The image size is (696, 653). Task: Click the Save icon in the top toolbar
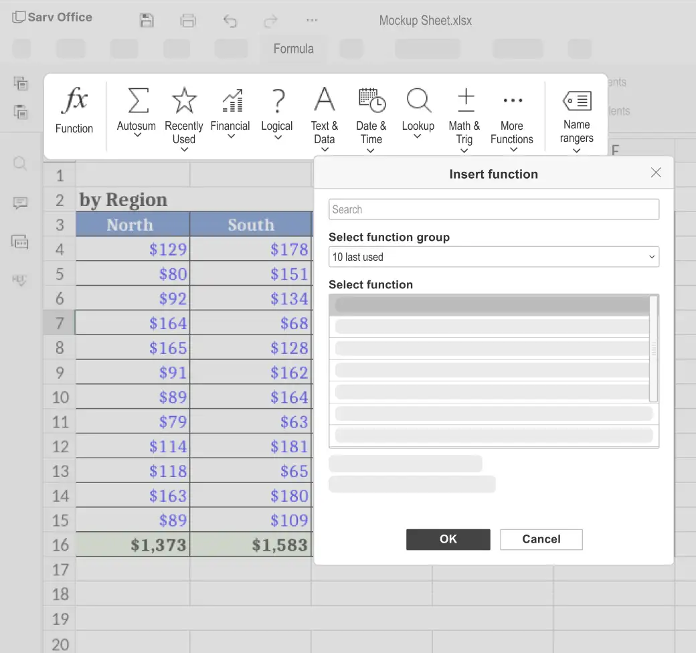tap(147, 20)
